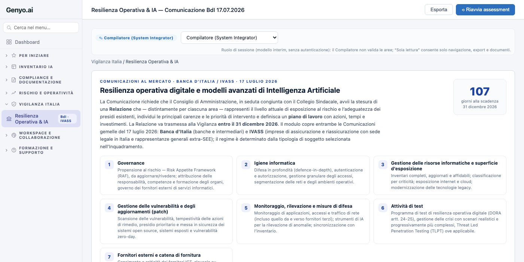Click Gestione delle vulnerabilità card title

tap(156, 209)
